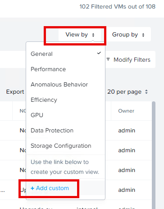Open the Group by dropdown
This screenshot has height=209, width=164.
(x=128, y=35)
